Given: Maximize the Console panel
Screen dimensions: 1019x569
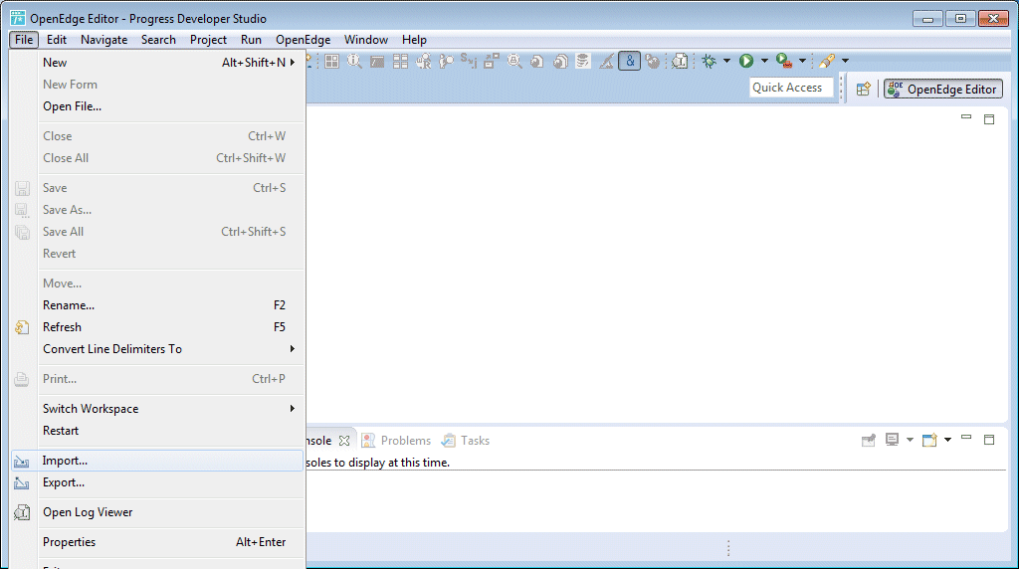Looking at the screenshot, I should tap(989, 440).
